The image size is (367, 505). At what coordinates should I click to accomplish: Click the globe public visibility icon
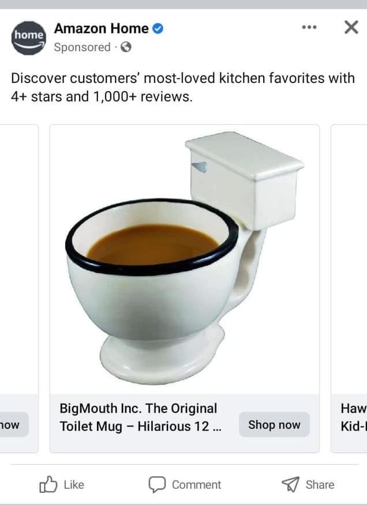126,47
